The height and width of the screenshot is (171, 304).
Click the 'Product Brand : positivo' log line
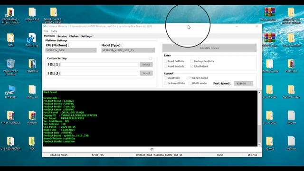click(x=59, y=101)
